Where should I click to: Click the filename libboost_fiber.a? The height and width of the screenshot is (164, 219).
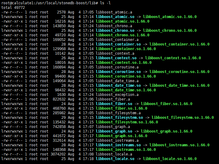pyautogui.click(x=113, y=99)
